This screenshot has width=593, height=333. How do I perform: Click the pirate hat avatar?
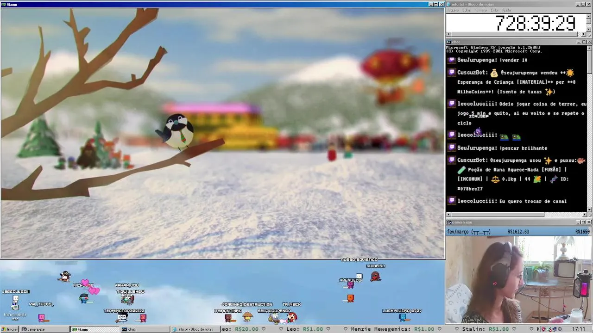[65, 277]
